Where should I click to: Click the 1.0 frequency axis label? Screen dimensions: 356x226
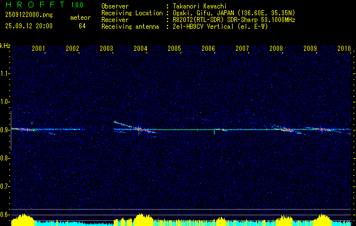click(x=5, y=102)
